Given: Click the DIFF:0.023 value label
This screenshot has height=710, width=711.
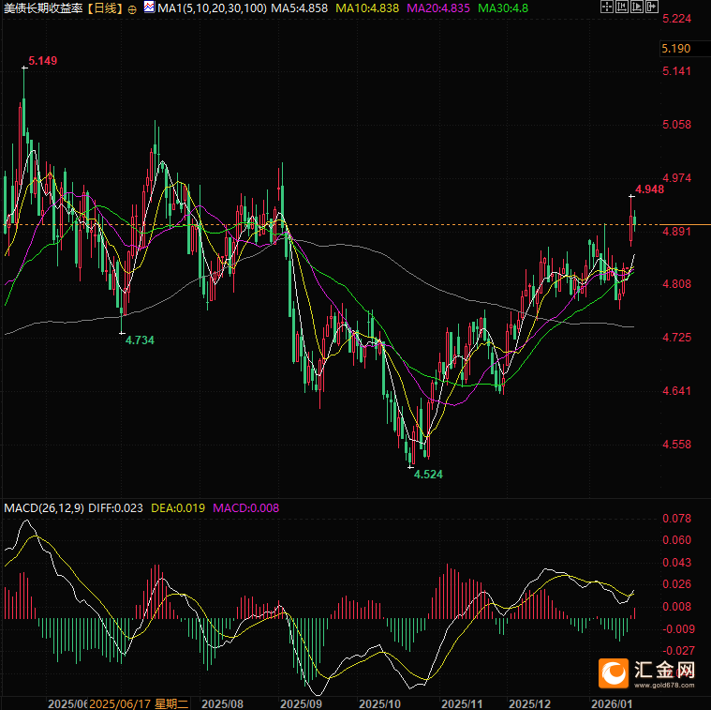Looking at the screenshot, I should (116, 508).
